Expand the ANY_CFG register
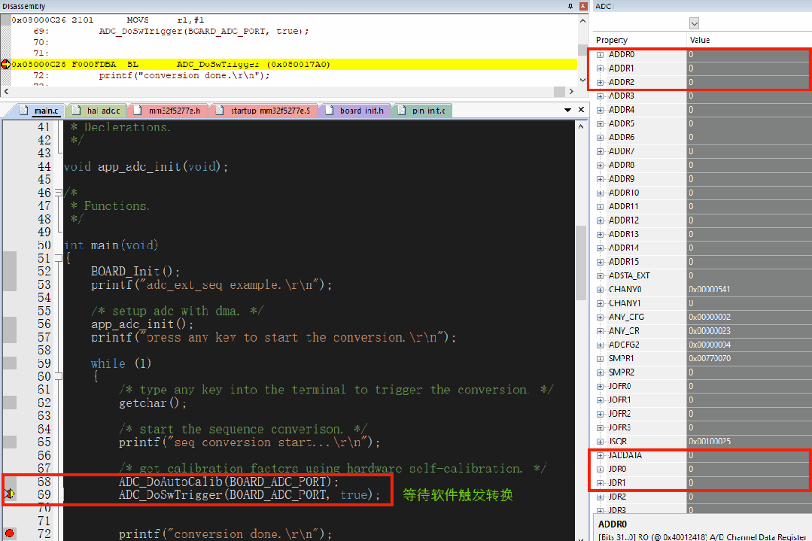This screenshot has width=812, height=541. [601, 318]
